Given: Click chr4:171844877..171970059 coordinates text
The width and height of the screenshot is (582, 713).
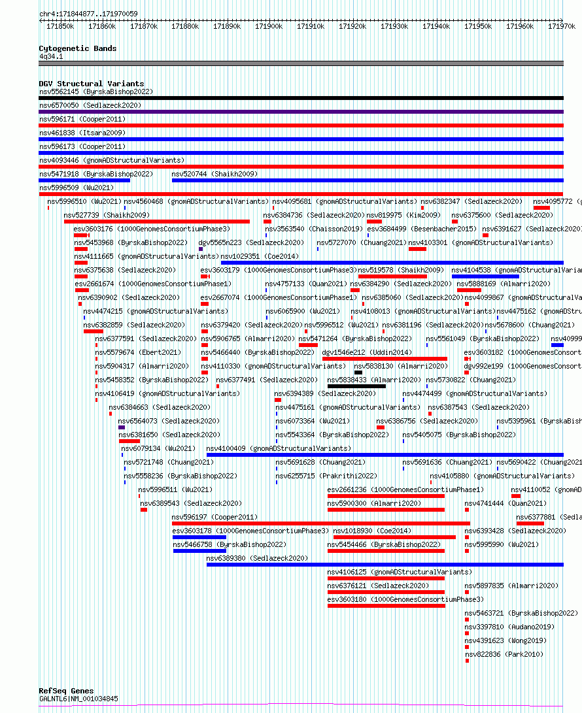Looking at the screenshot, I should pos(88,14).
